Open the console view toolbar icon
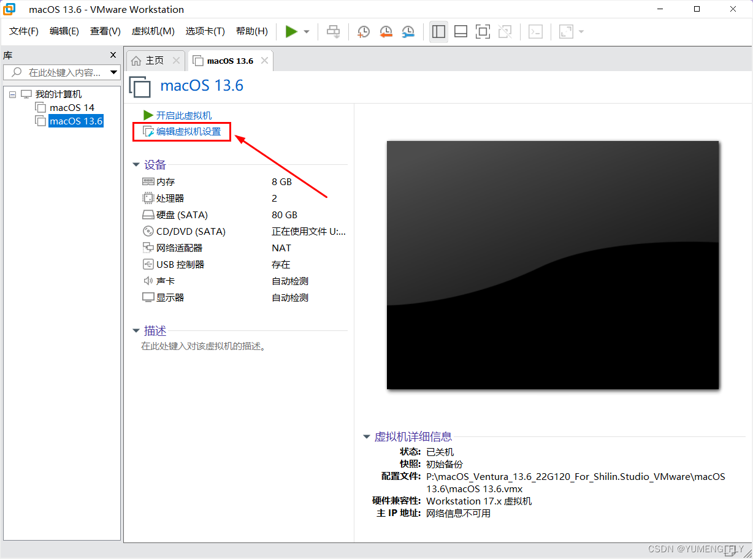This screenshot has height=559, width=753. (x=536, y=32)
